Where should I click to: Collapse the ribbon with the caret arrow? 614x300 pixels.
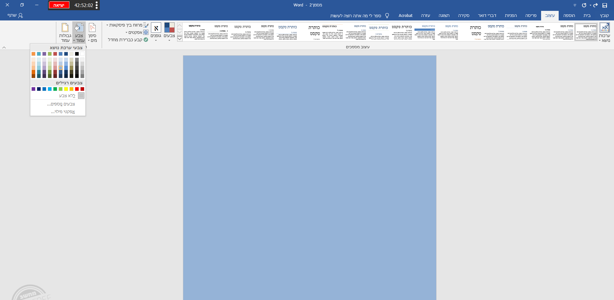[4, 47]
